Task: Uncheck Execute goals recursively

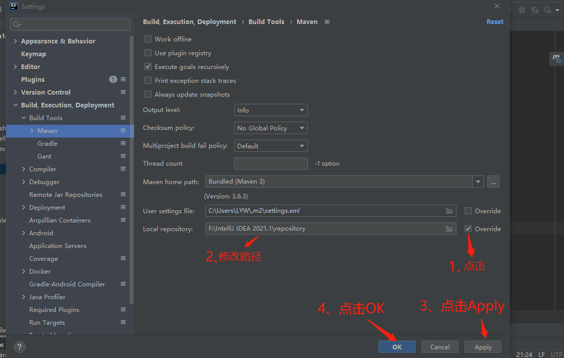Action: click(x=148, y=66)
